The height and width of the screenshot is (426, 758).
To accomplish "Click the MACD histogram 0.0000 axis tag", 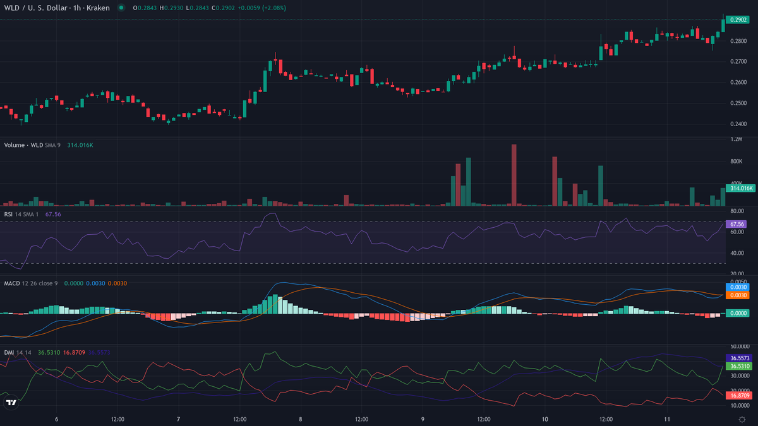I will click(x=738, y=313).
